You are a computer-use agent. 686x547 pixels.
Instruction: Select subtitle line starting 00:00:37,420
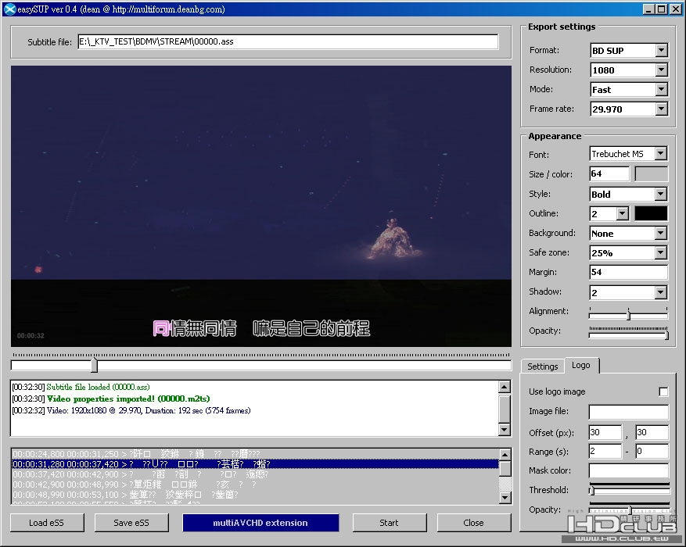pyautogui.click(x=255, y=474)
